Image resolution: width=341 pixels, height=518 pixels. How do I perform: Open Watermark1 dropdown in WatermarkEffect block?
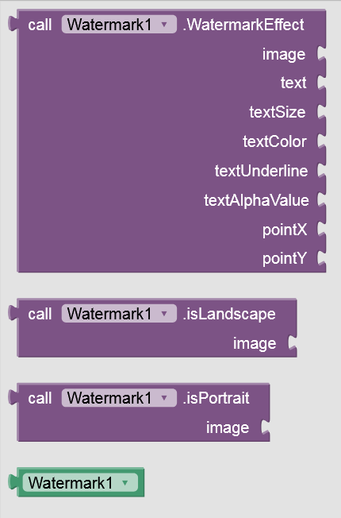pyautogui.click(x=119, y=25)
